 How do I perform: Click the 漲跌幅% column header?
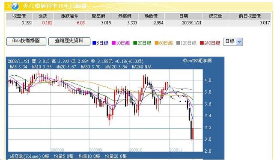pos(69,16)
